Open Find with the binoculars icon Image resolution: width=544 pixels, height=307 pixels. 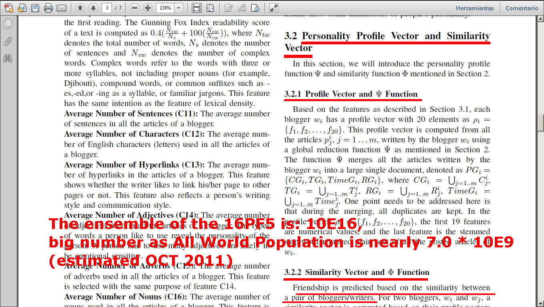pyautogui.click(x=7, y=58)
